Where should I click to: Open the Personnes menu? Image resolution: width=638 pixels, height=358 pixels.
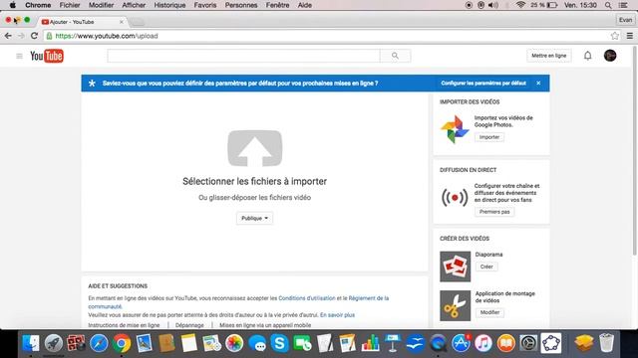[241, 5]
